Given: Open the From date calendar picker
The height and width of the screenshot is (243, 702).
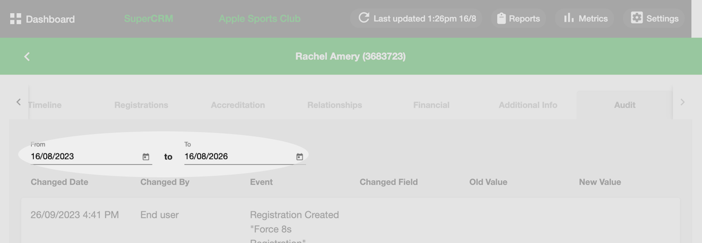Looking at the screenshot, I should coord(146,156).
